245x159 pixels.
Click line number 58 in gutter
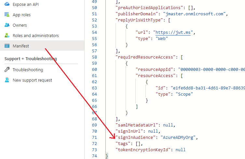[x=94, y=57]
